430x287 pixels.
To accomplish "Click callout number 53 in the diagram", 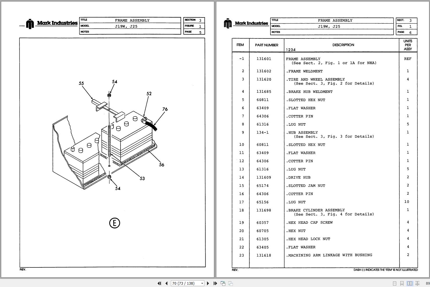I will pyautogui.click(x=142, y=178).
